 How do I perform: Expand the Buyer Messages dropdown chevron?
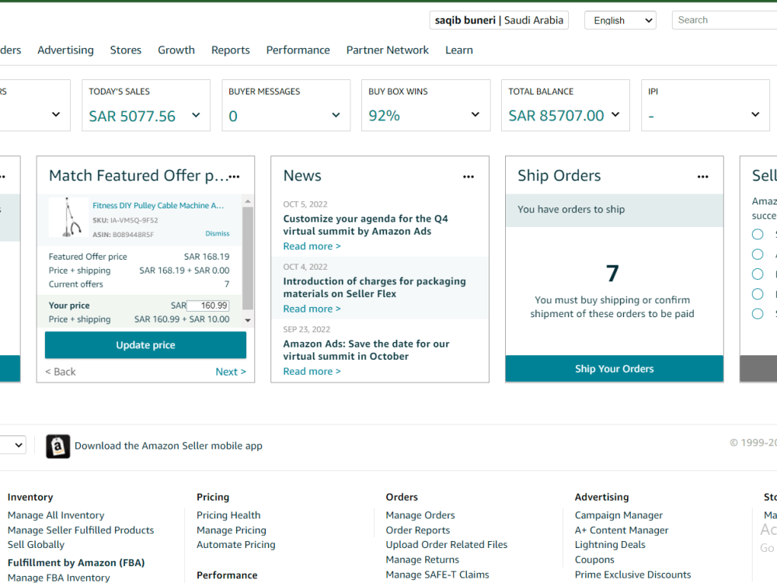336,115
